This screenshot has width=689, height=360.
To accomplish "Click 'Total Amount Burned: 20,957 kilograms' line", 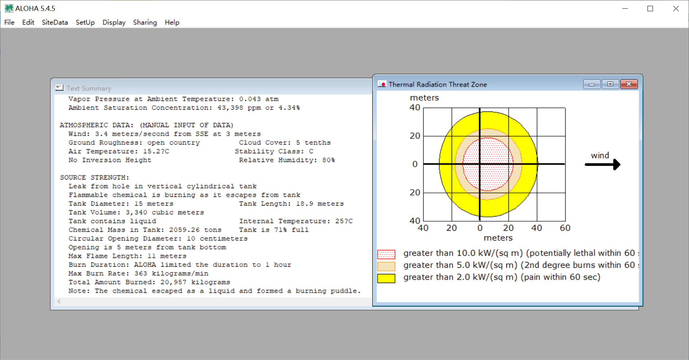I will coord(149,282).
